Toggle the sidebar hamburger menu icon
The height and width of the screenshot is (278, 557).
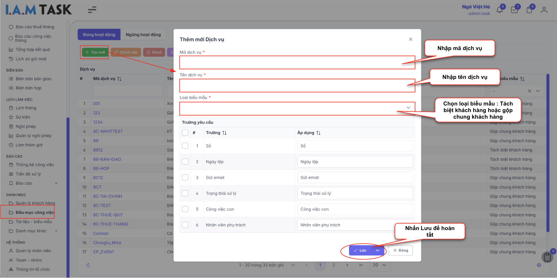pyautogui.click(x=92, y=10)
